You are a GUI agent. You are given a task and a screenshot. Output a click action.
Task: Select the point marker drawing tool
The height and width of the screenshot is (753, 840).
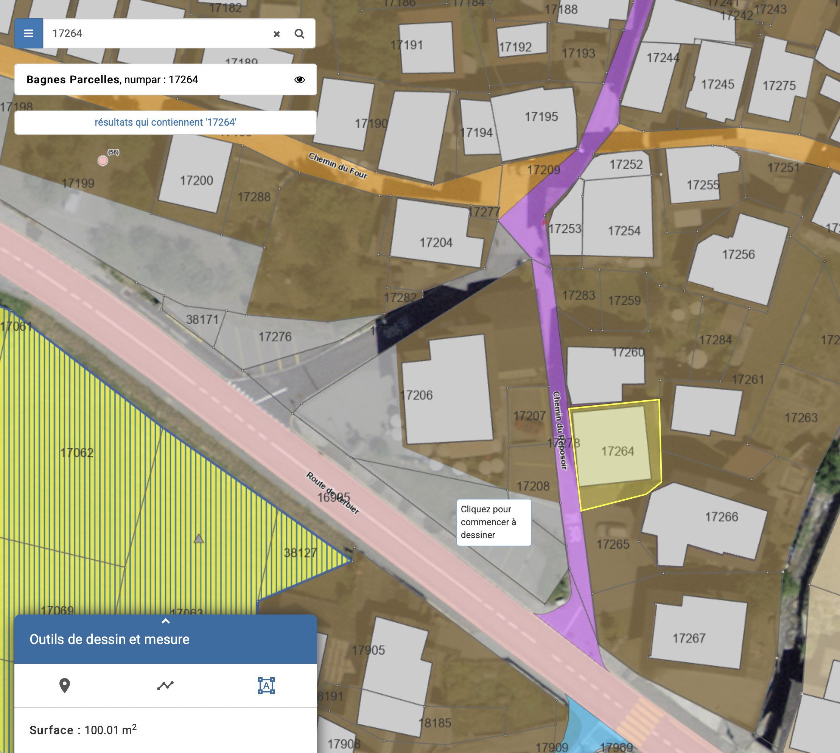65,685
